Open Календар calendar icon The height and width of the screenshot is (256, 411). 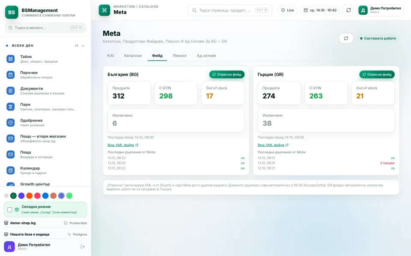point(10,170)
